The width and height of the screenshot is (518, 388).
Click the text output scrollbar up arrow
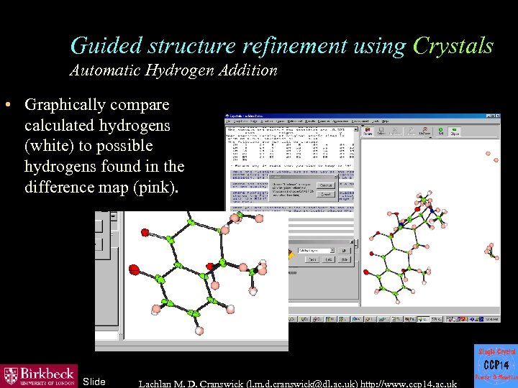click(356, 129)
